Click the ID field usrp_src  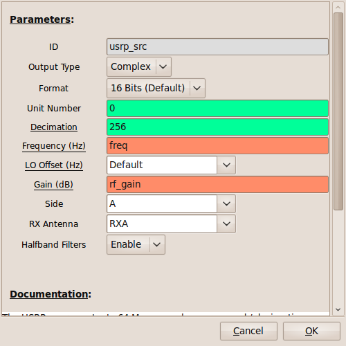click(x=217, y=47)
